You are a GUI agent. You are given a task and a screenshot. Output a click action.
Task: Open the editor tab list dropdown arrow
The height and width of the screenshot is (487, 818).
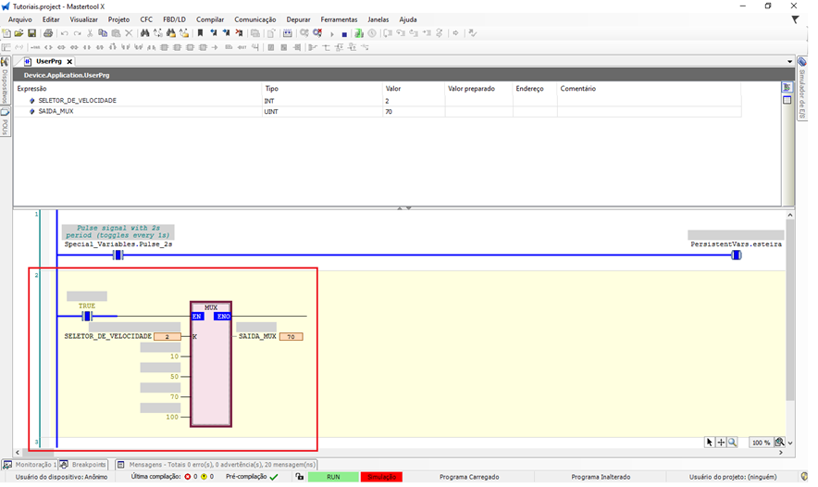tap(789, 61)
